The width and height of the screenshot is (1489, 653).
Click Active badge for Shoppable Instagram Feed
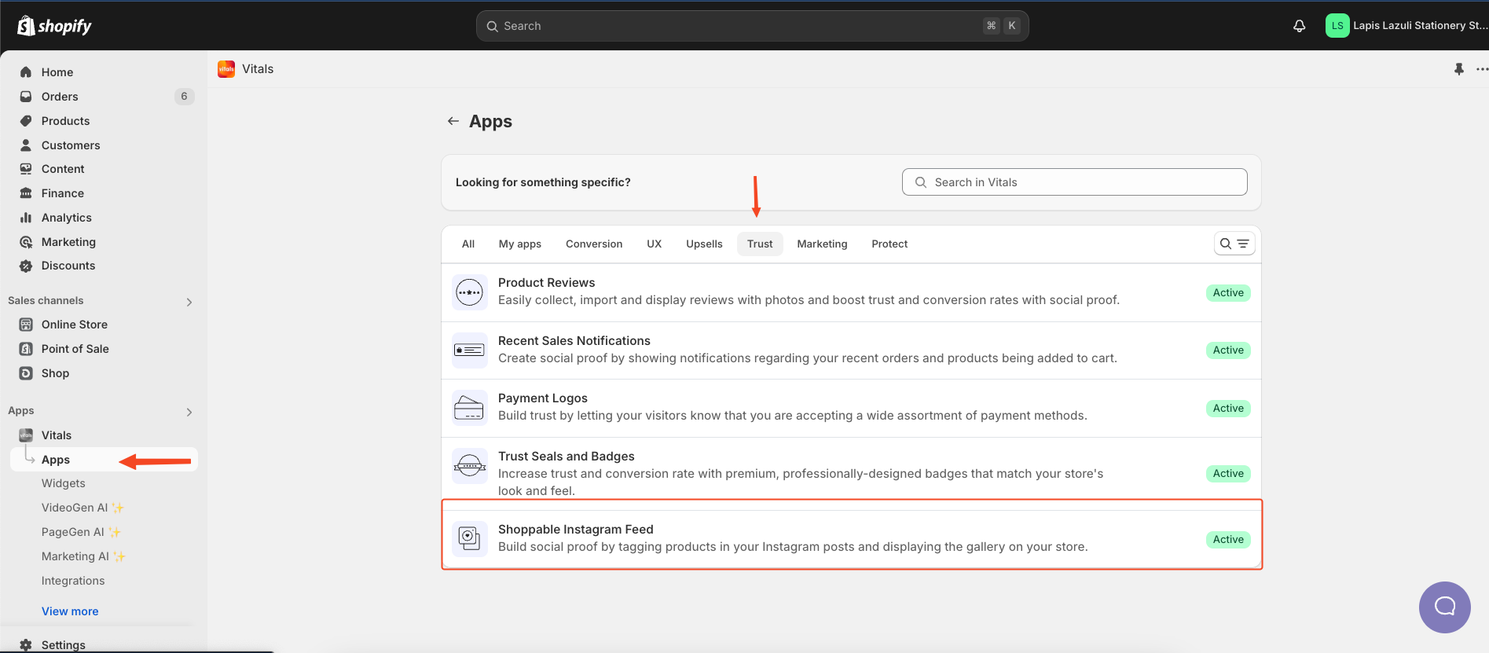point(1228,539)
